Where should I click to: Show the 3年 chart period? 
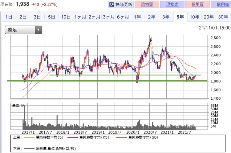[x=166, y=17]
